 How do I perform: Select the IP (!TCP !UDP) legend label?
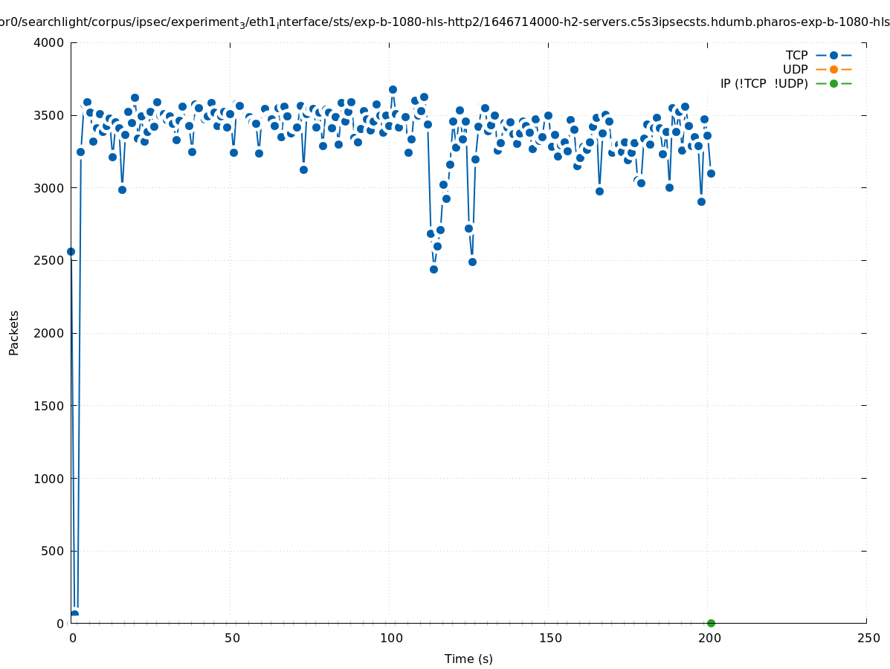click(x=764, y=83)
